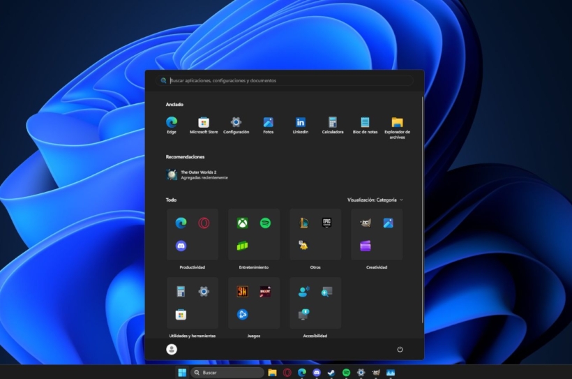Image resolution: width=572 pixels, height=379 pixels.
Task: Open Clipchamp in the Creatividad group
Action: click(365, 246)
